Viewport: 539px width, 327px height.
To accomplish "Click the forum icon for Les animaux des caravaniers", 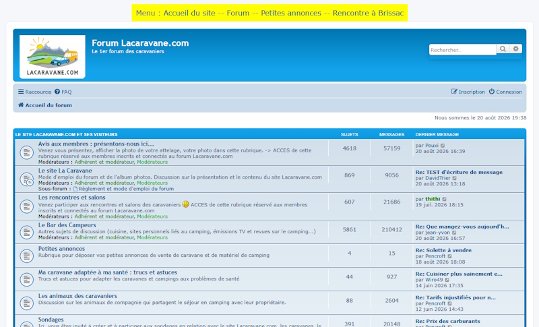I will (26, 303).
